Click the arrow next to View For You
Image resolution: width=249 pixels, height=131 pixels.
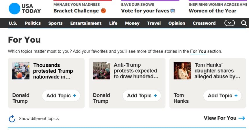[242, 118]
